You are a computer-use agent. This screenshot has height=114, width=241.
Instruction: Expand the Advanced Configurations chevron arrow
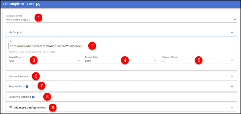click(232, 107)
